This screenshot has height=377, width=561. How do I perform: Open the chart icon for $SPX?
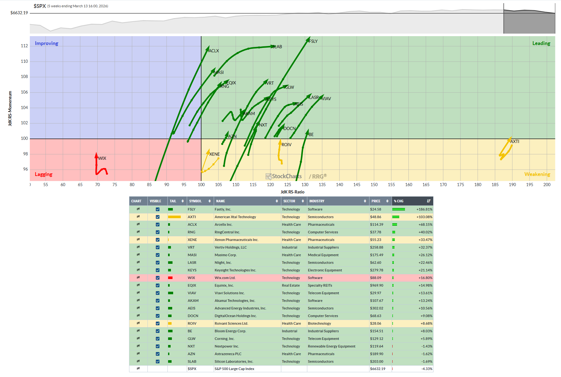(138, 369)
